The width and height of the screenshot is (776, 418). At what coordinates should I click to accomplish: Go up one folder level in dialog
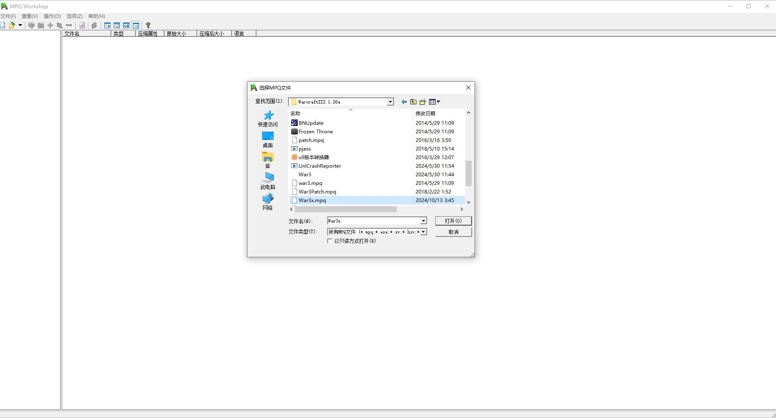tap(413, 102)
